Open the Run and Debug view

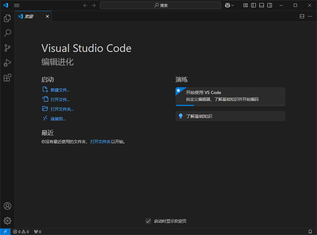pos(7,63)
